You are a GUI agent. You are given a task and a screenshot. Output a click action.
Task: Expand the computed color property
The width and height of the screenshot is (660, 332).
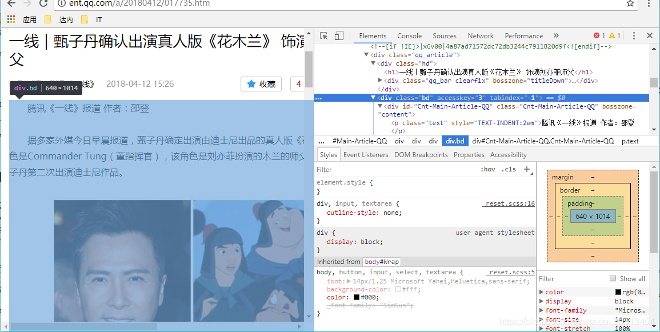click(x=542, y=292)
